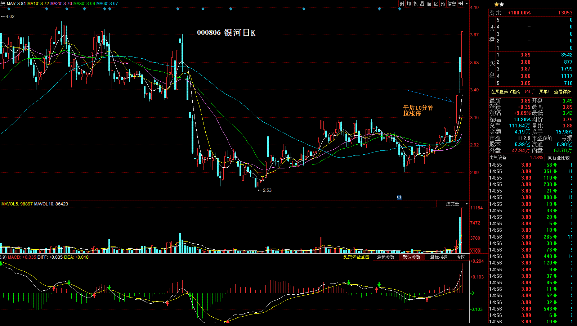Click the 换手 15.98% value
577x326 pixels.
(x=564, y=132)
